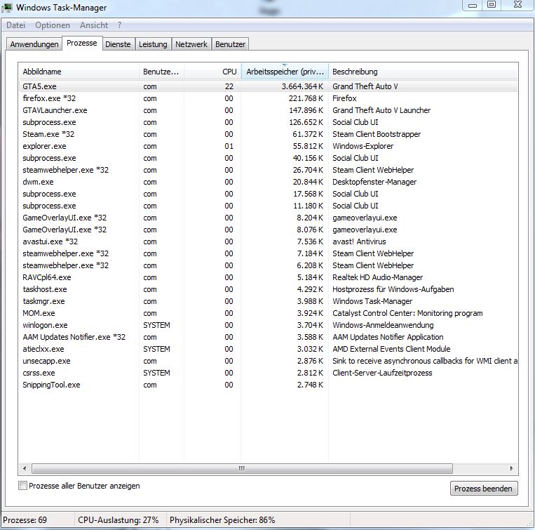Click 'CPU-Auslastung: 27%' in status bar

[x=118, y=520]
